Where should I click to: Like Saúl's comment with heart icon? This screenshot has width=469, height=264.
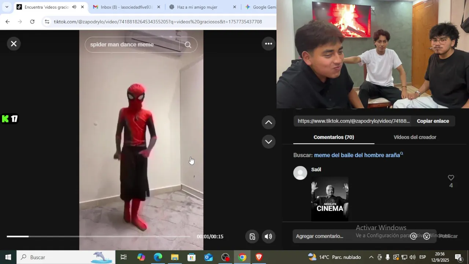(451, 178)
